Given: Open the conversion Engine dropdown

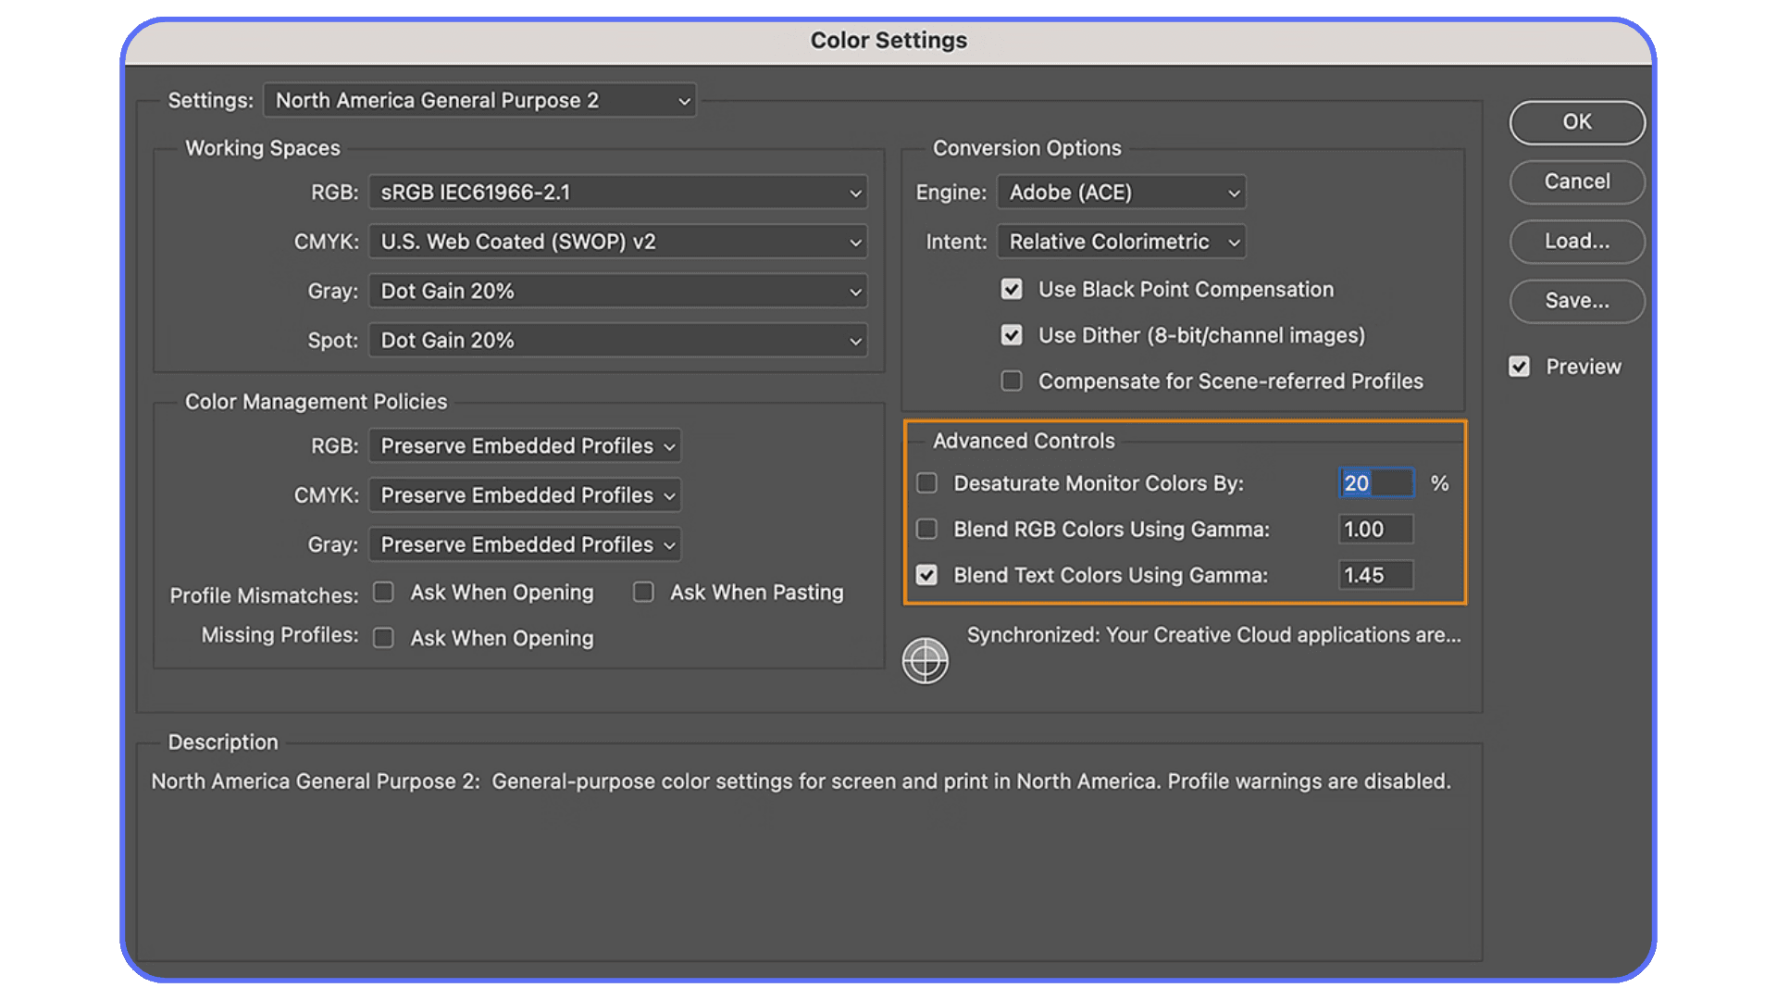Looking at the screenshot, I should point(1121,192).
